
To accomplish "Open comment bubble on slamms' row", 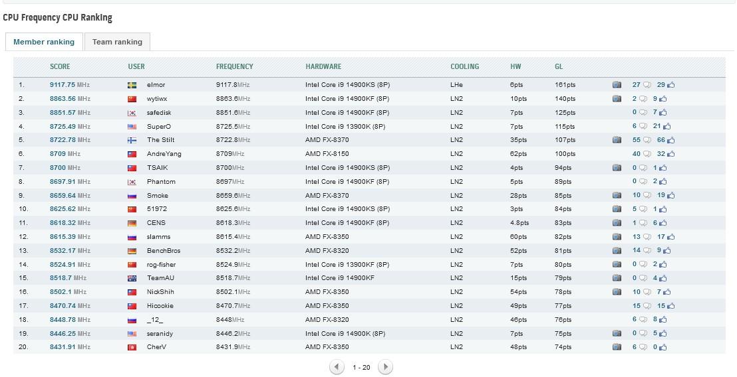I will click(647, 237).
